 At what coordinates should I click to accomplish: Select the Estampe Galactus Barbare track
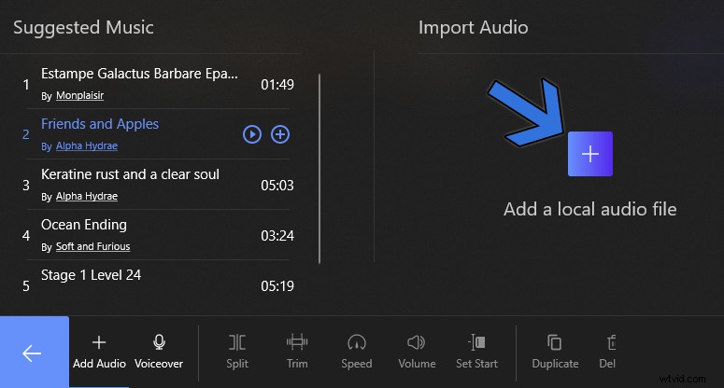coord(139,74)
